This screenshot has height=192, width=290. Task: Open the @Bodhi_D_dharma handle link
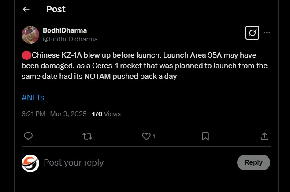pyautogui.click(x=70, y=39)
